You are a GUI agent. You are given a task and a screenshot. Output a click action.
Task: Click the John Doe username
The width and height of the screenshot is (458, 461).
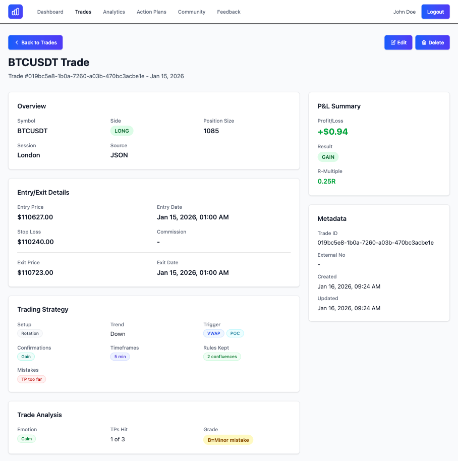coord(405,12)
